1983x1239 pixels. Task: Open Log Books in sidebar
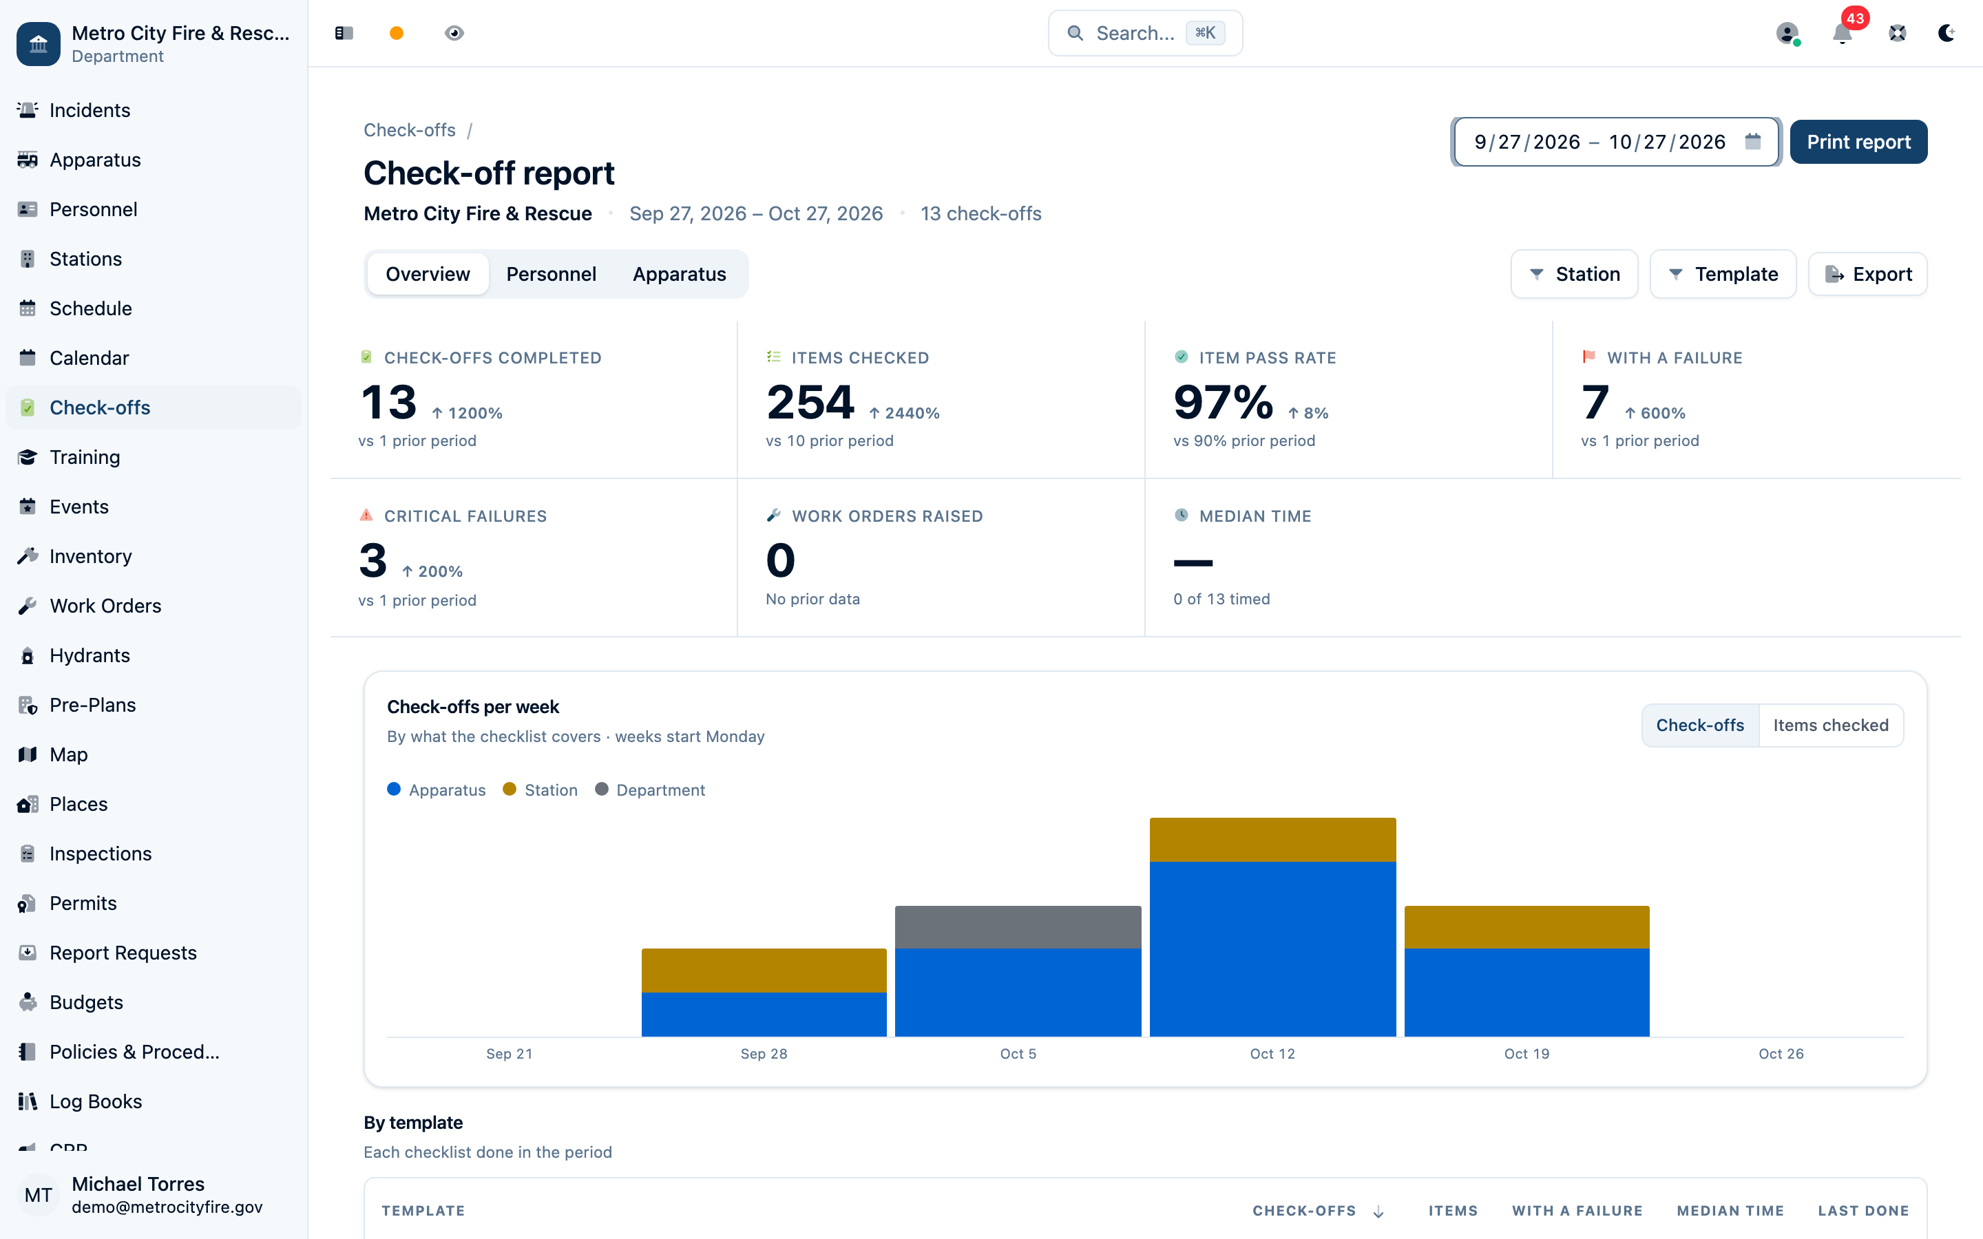(154, 1101)
